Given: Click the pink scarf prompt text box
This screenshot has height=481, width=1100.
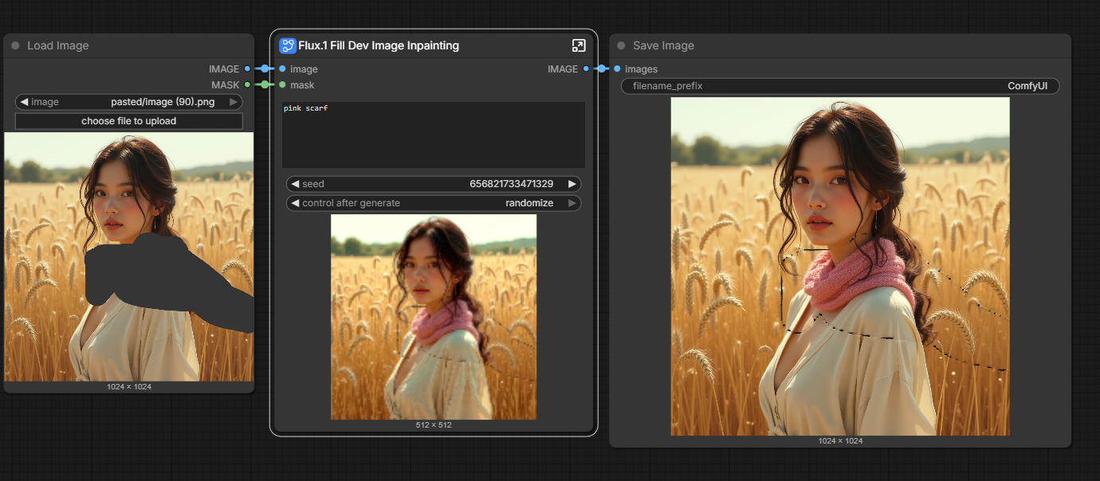Looking at the screenshot, I should click(434, 135).
